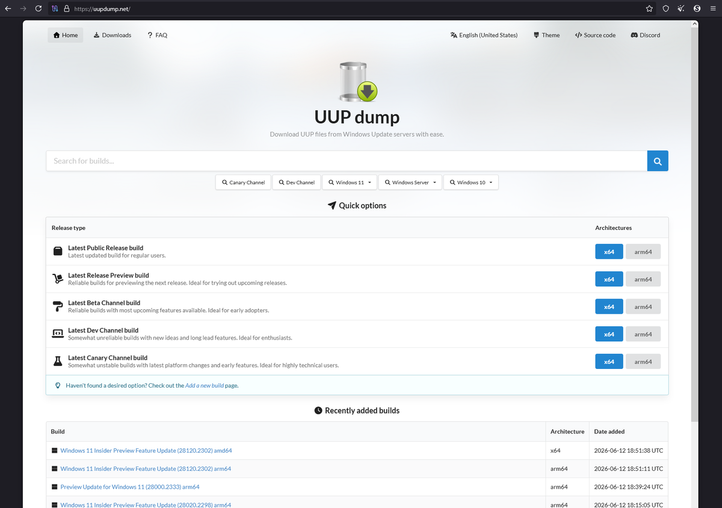Click the browser forward arrow

[23, 9]
